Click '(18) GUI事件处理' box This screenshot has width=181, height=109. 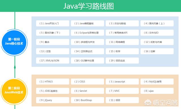click(x=87, y=60)
